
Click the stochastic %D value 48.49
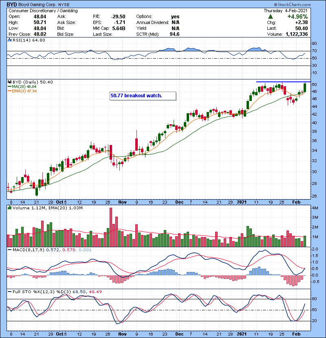click(x=95, y=292)
